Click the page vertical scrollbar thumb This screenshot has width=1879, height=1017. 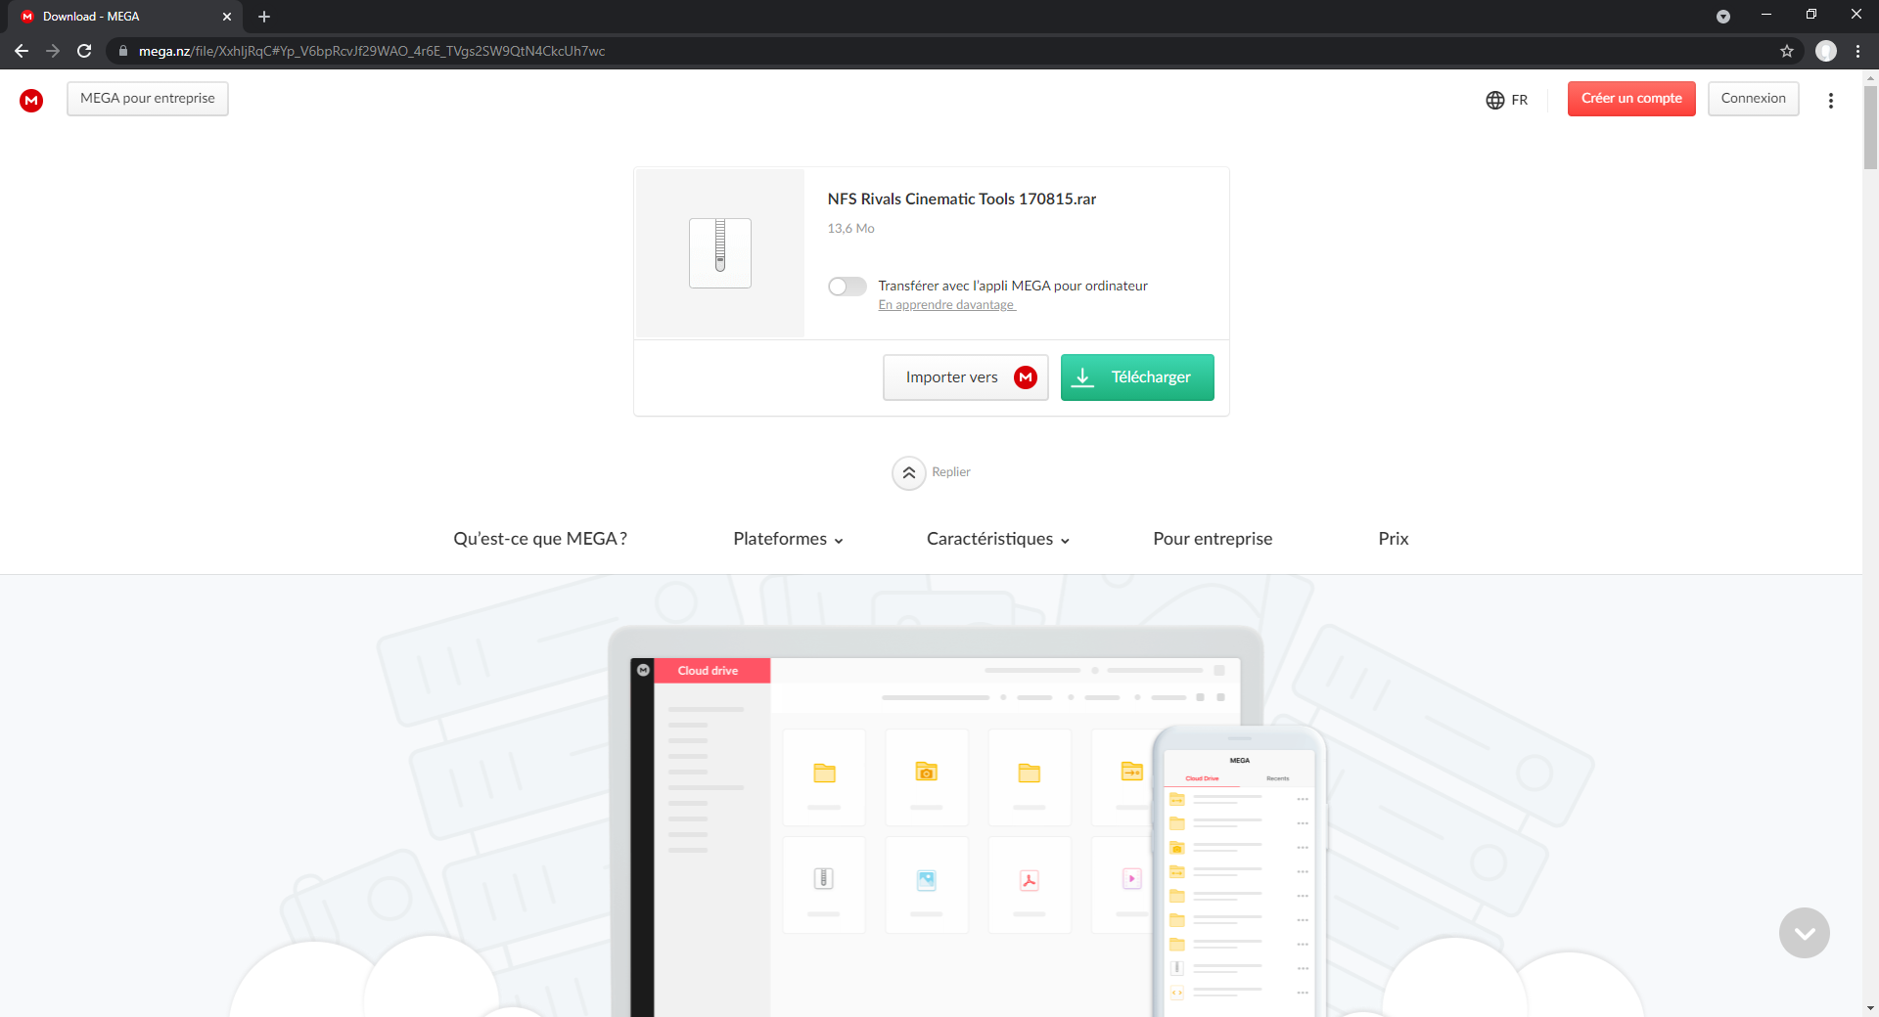[1870, 127]
